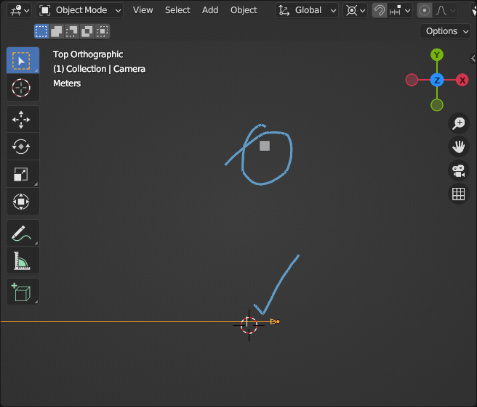Toggle snapping magnet icon
This screenshot has height=407, width=477.
[x=380, y=10]
